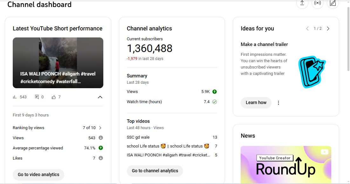Screen dimensions: 350x184
Task: Click the 7.4 watch time value
Action: tap(207, 102)
